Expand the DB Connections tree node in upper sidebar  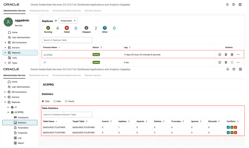5,42
